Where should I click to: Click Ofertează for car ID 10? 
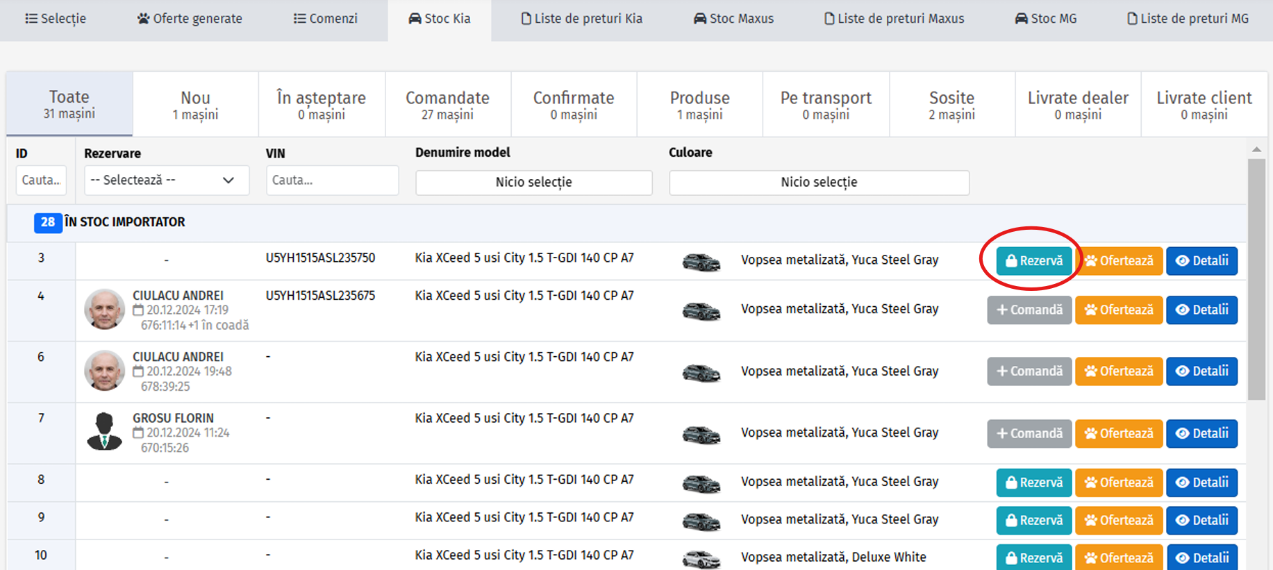(1119, 558)
